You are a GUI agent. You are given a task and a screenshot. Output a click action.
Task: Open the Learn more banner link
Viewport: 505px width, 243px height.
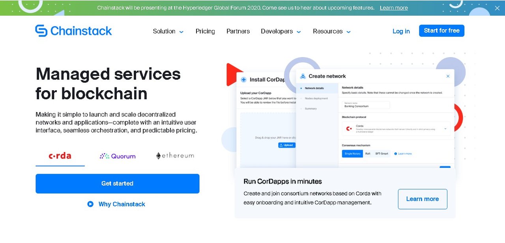coord(394,8)
